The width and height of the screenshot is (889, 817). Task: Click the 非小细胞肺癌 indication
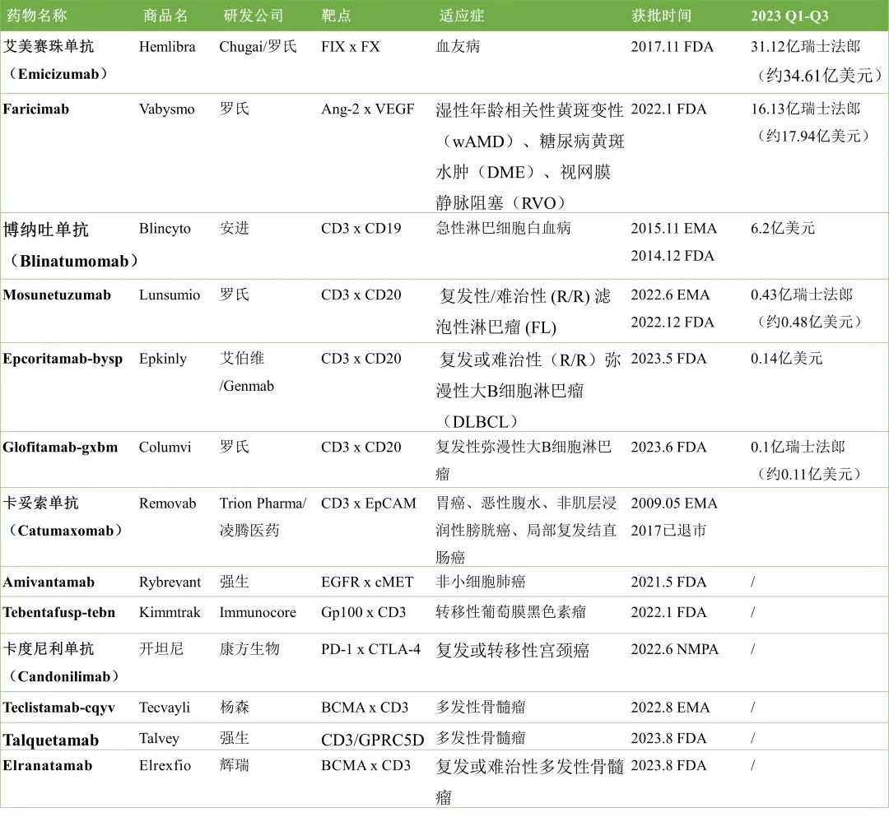(x=481, y=582)
